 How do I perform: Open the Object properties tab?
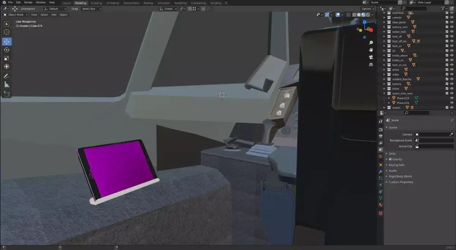pyautogui.click(x=381, y=165)
